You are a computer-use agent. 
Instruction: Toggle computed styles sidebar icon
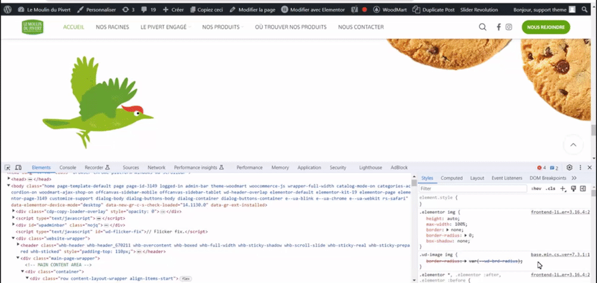[583, 189]
